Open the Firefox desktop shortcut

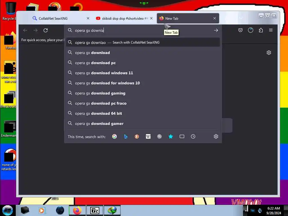pyautogui.click(x=10, y=41)
